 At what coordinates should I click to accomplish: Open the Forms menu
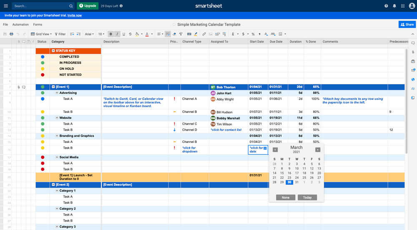(38, 25)
